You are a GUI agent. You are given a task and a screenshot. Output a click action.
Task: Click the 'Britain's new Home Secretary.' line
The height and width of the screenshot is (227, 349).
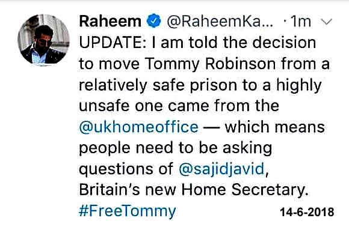click(194, 190)
